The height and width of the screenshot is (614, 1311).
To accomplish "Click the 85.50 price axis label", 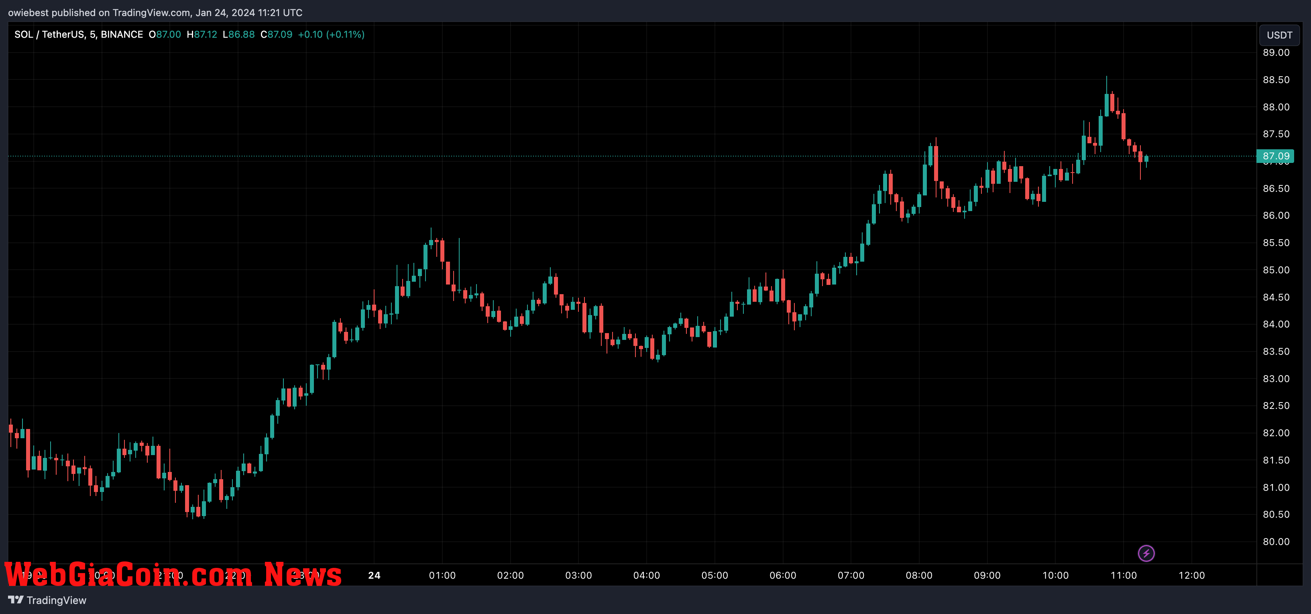I will pyautogui.click(x=1276, y=243).
